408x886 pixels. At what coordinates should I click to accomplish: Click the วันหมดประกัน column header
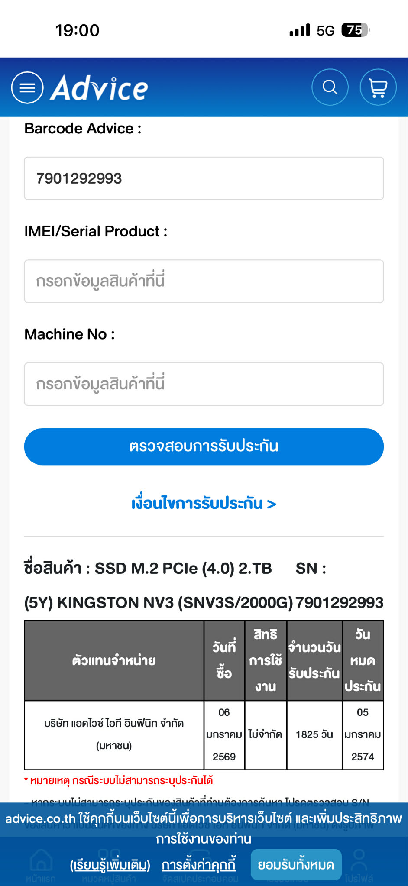[363, 660]
